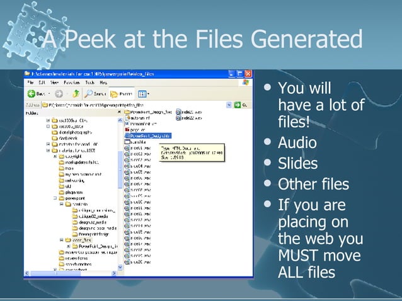Open the File menu
This screenshot has height=301, width=402.
(x=30, y=82)
